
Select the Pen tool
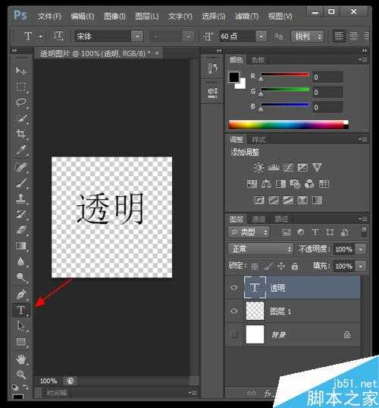pos(20,294)
